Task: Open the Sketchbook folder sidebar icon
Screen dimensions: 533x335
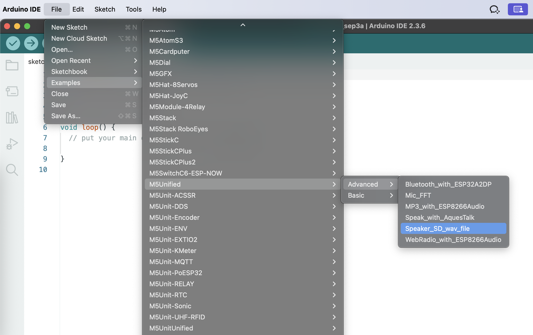Action: [12, 65]
